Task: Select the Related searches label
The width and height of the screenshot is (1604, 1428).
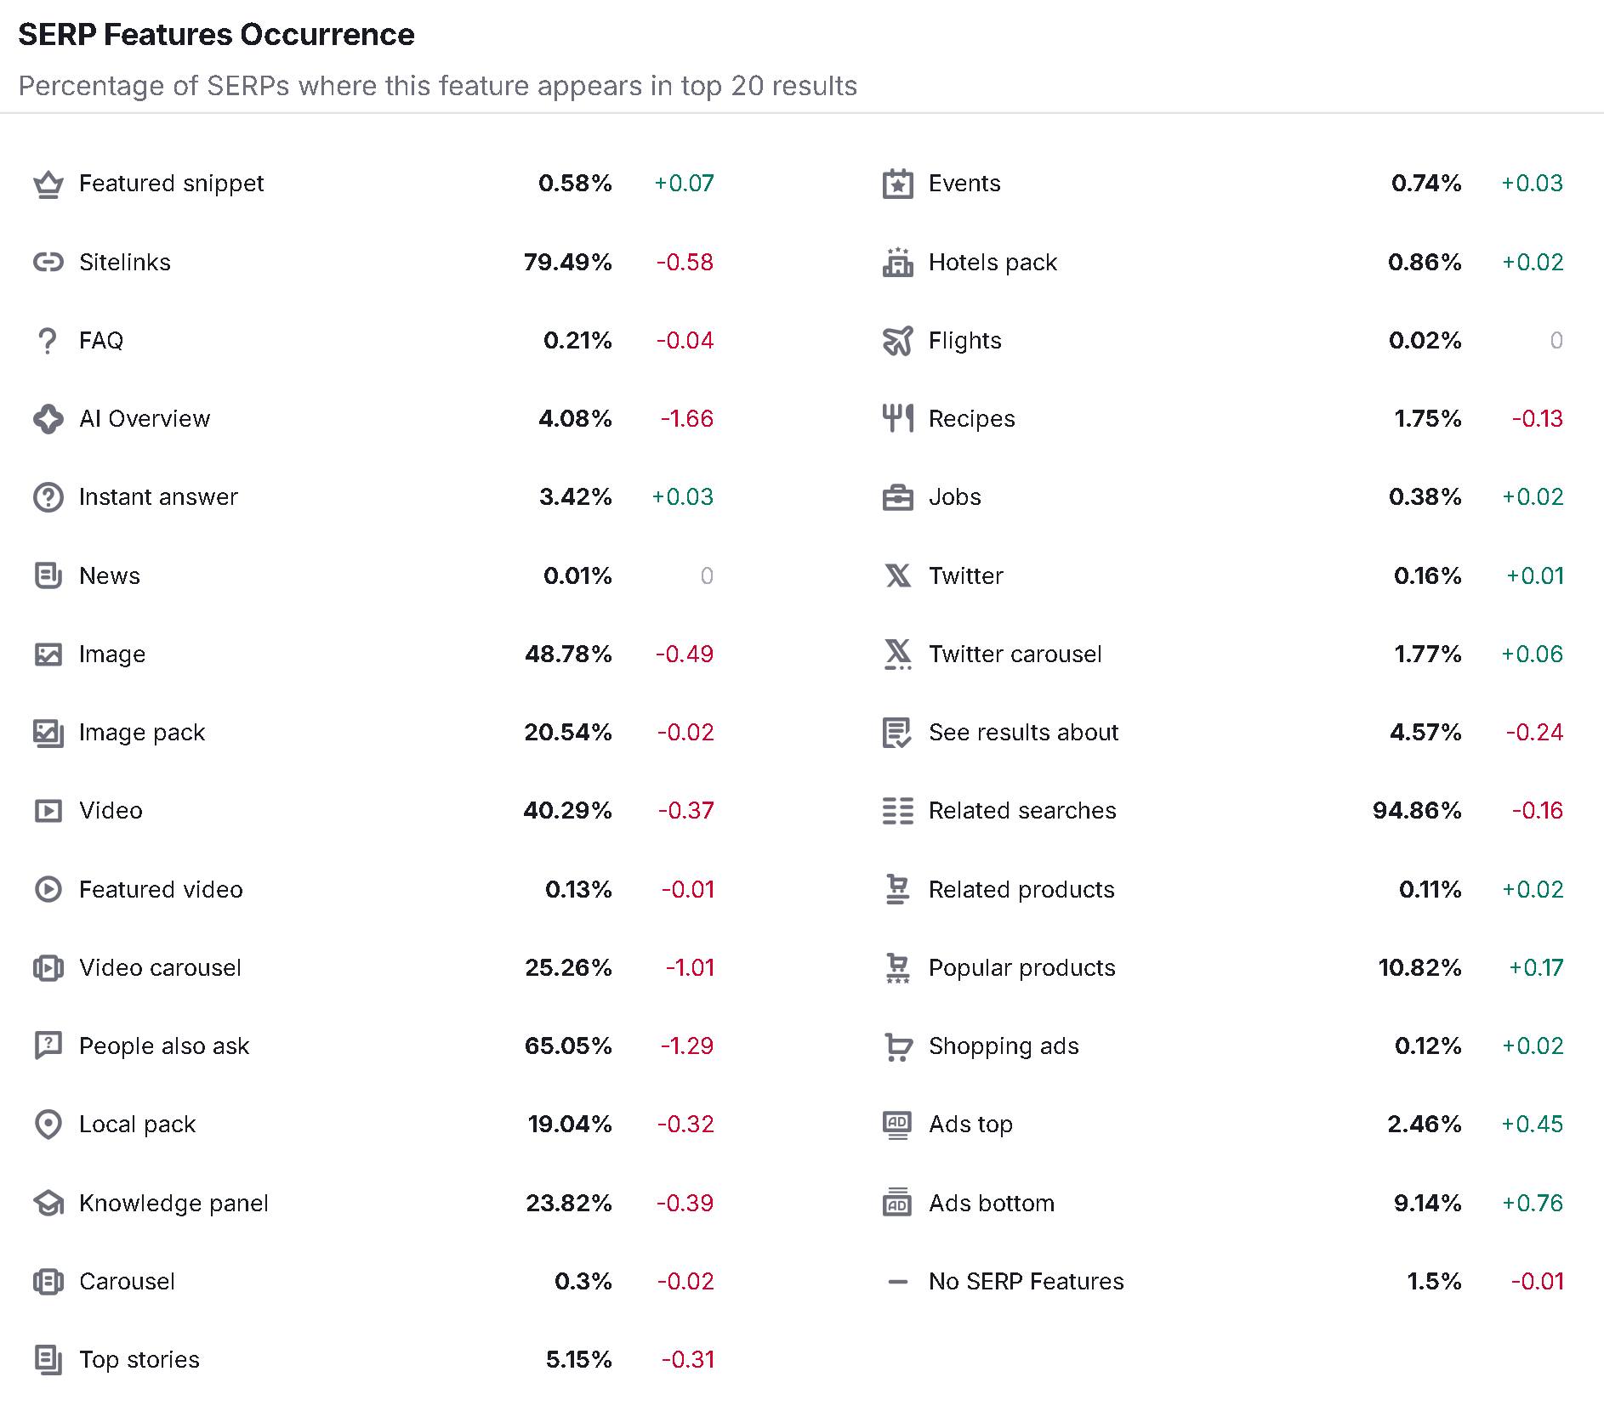Action: pos(1022,811)
